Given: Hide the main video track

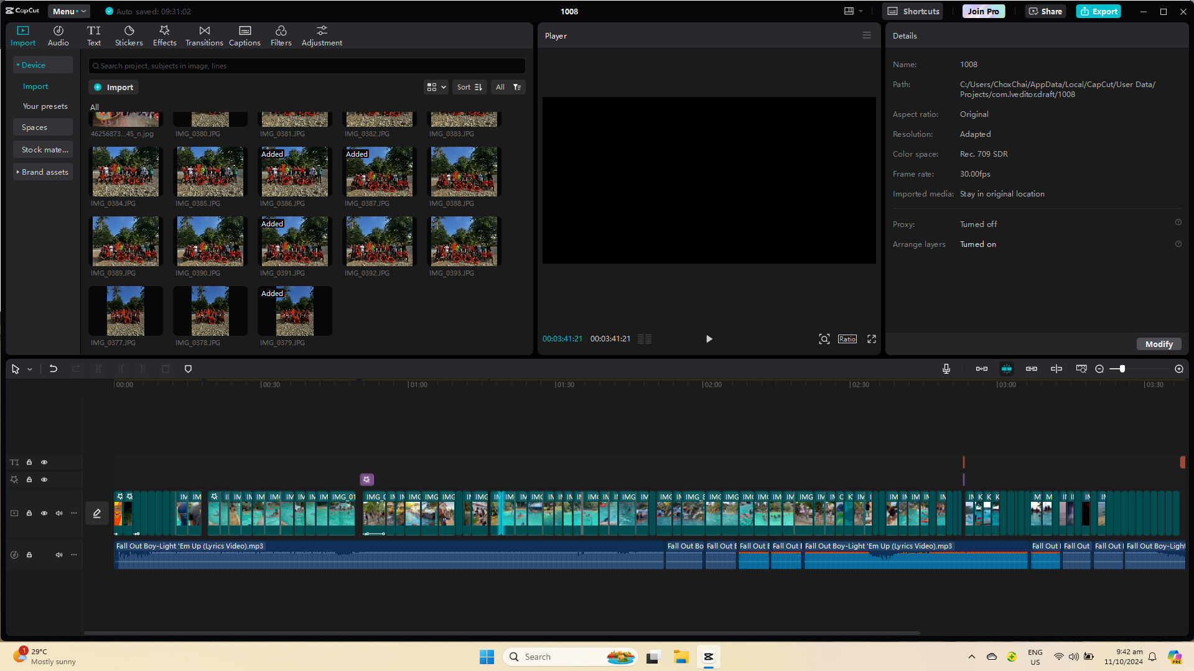Looking at the screenshot, I should tap(44, 513).
